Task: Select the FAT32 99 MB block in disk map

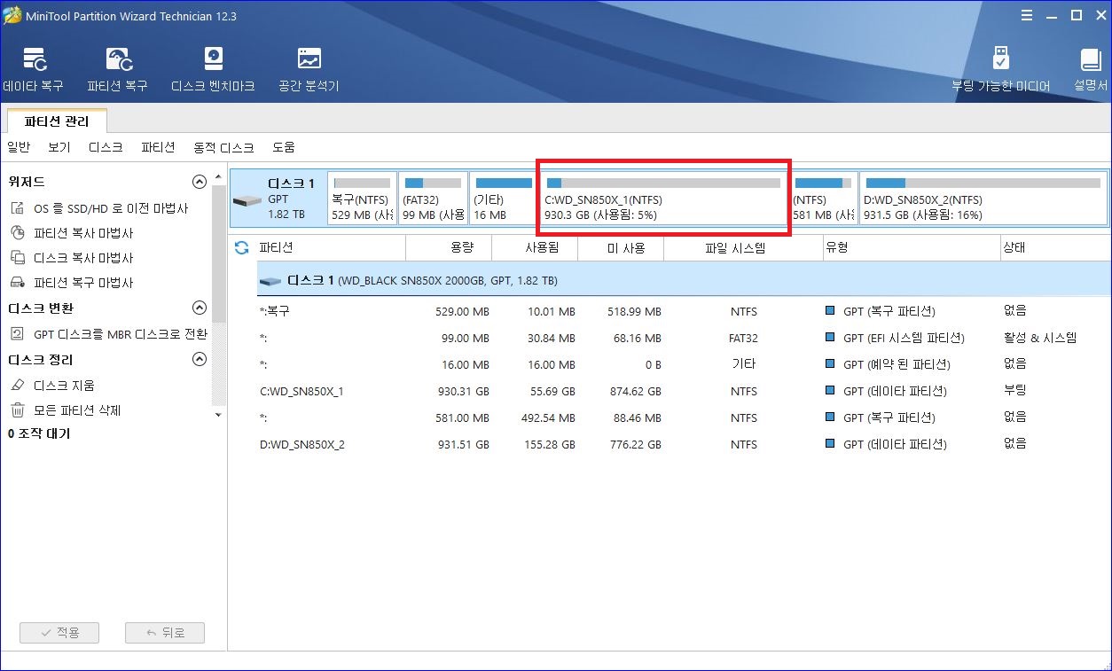Action: click(433, 199)
